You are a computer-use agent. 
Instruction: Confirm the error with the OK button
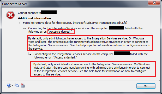pos(146,86)
